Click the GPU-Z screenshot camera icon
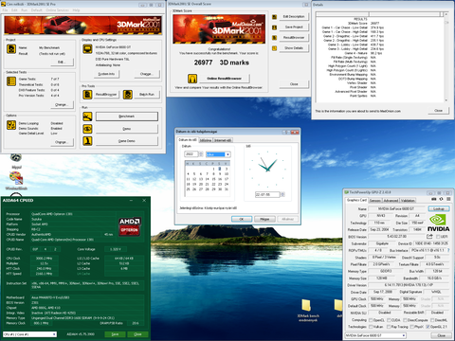Viewport: 455px width, 341px height. [434, 199]
